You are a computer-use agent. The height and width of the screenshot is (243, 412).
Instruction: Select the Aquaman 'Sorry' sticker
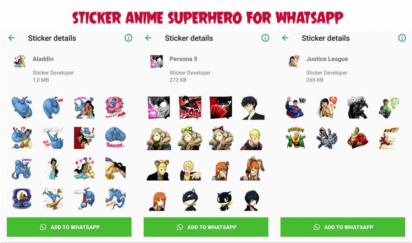point(296,138)
